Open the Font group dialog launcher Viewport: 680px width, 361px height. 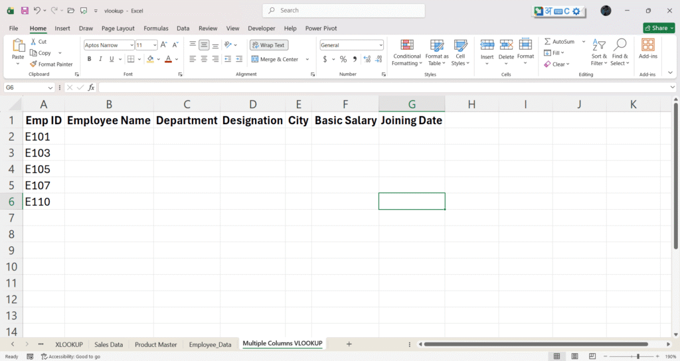point(181,74)
